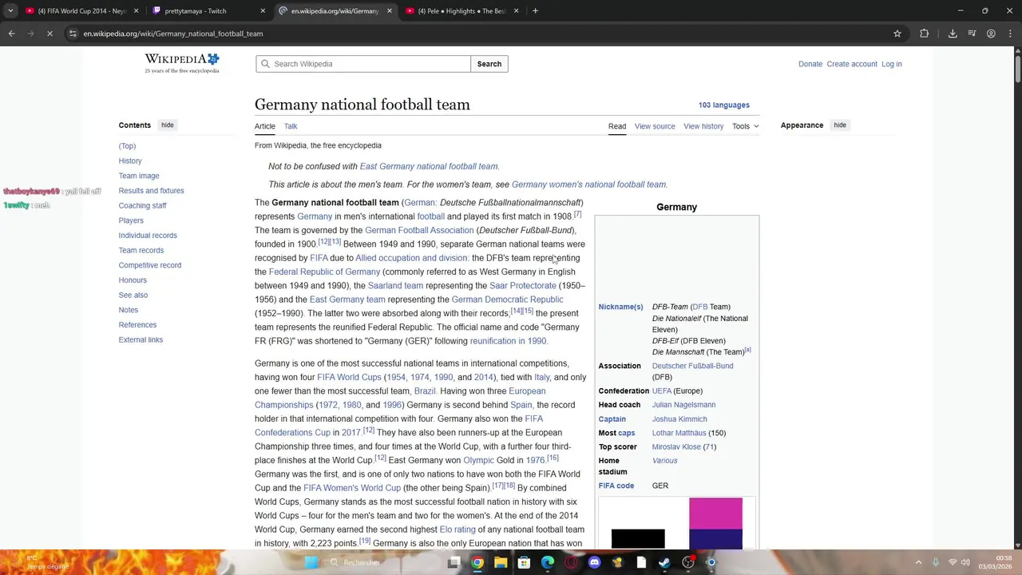The width and height of the screenshot is (1022, 575).
Task: Jump to Competitive record in contents
Action: coord(149,265)
